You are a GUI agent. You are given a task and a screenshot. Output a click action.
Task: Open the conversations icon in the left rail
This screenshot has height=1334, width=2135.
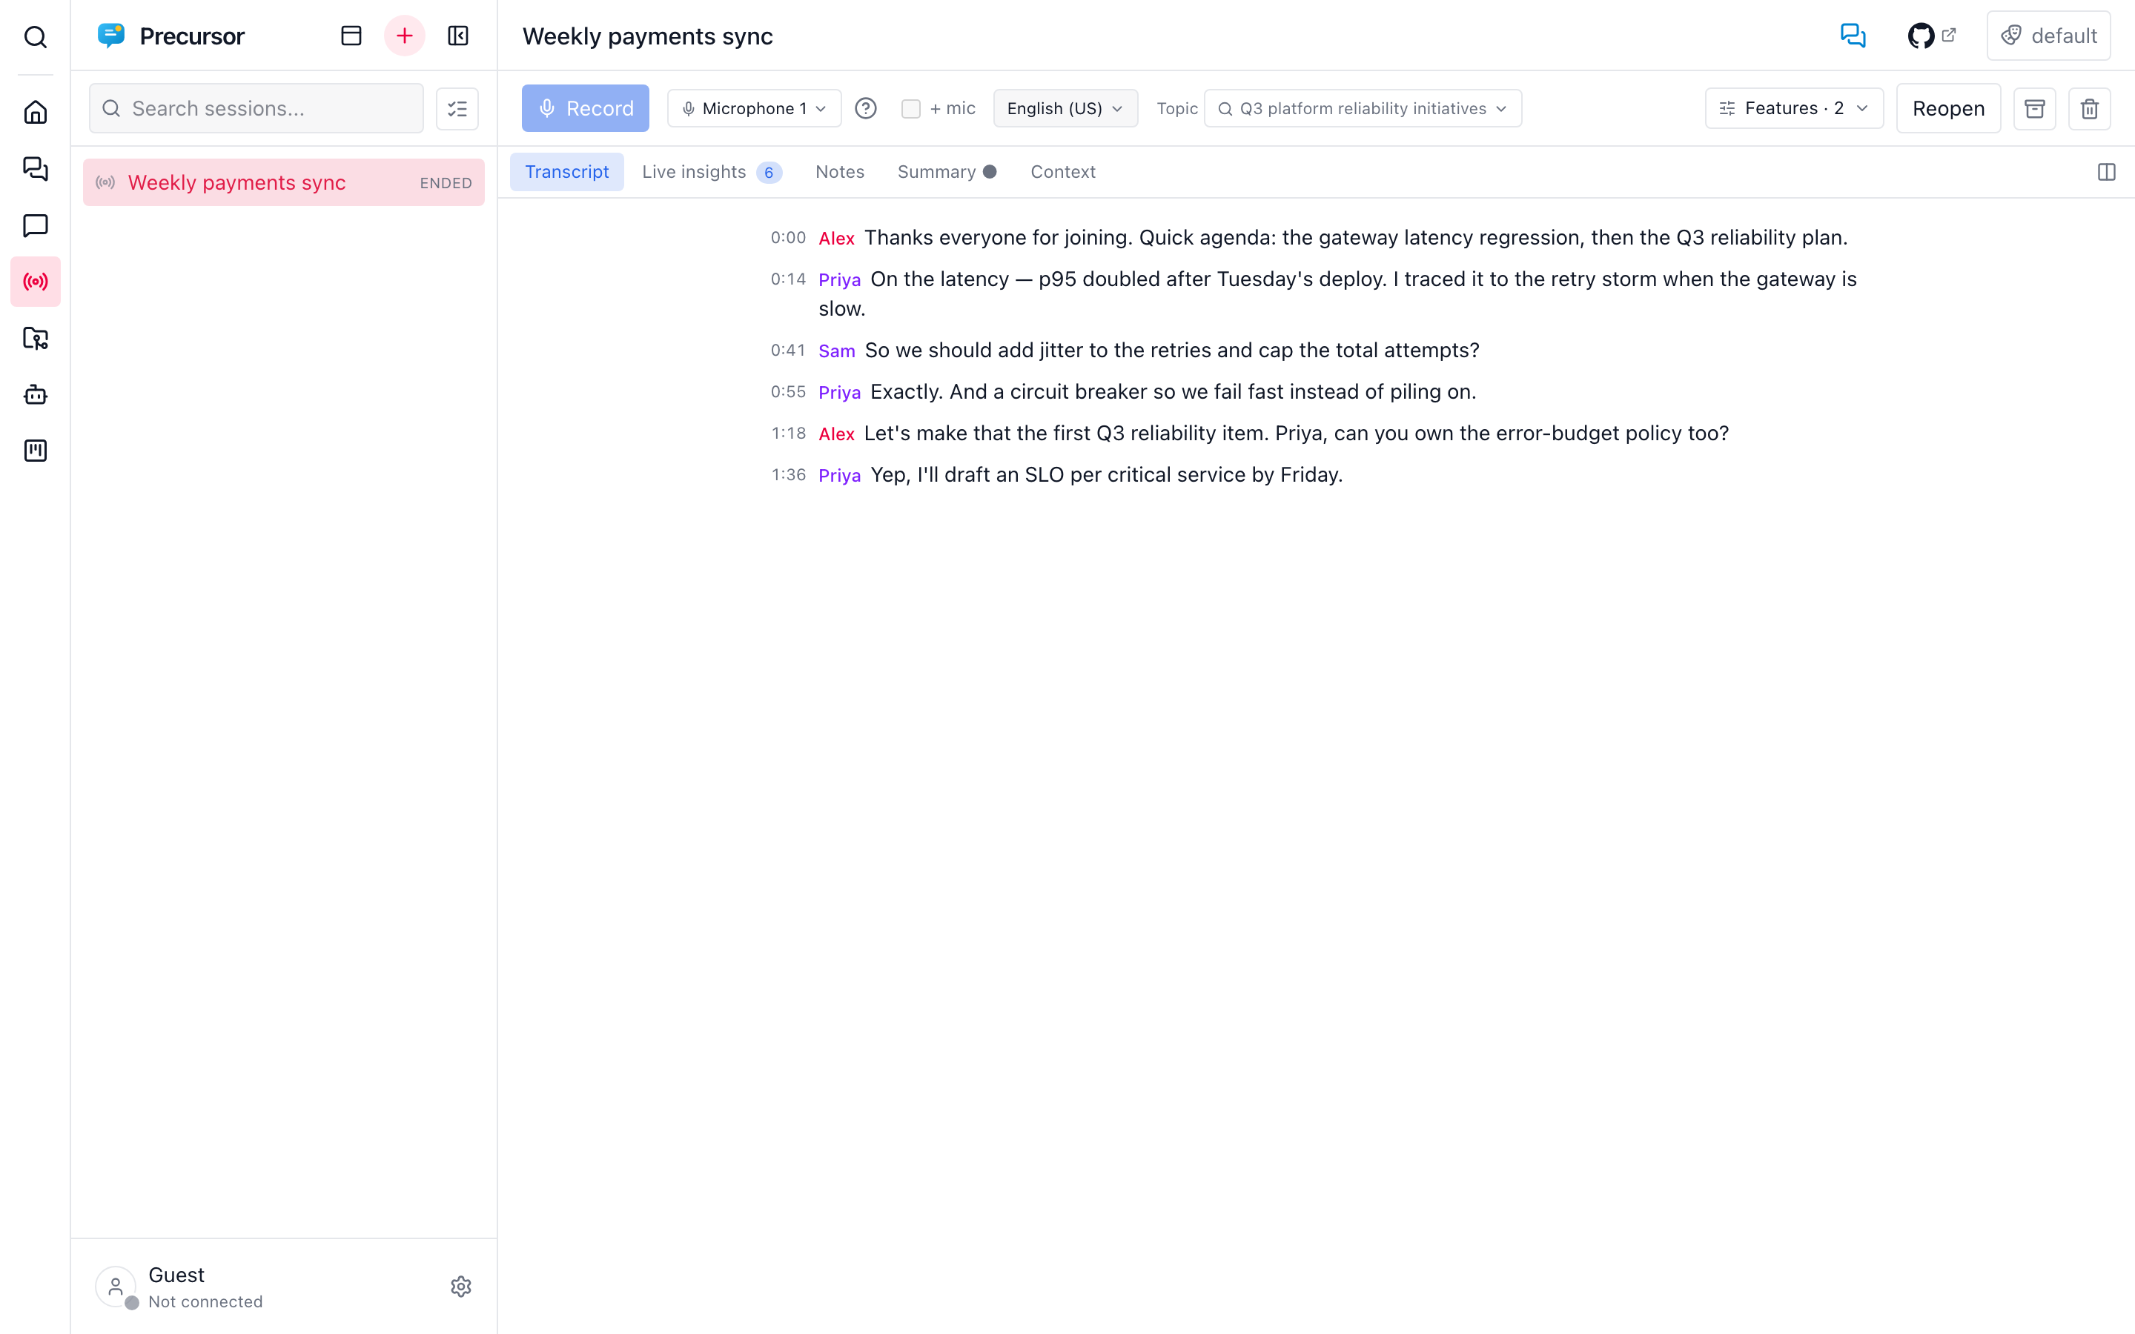(x=36, y=168)
